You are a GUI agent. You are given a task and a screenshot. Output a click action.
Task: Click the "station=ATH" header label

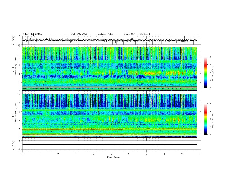(105, 34)
